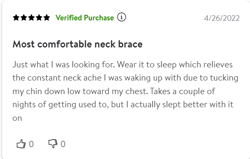Mark review helpful with thumbs up icon

coord(21,144)
